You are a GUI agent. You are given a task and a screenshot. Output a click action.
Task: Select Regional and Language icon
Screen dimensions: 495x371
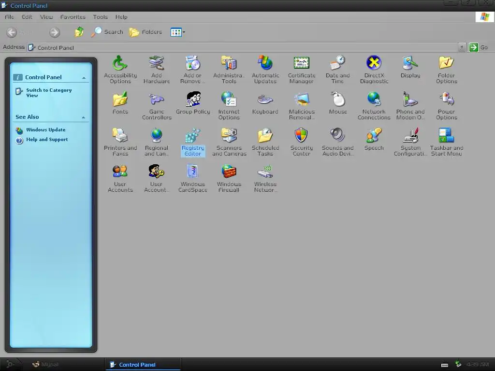[156, 142]
